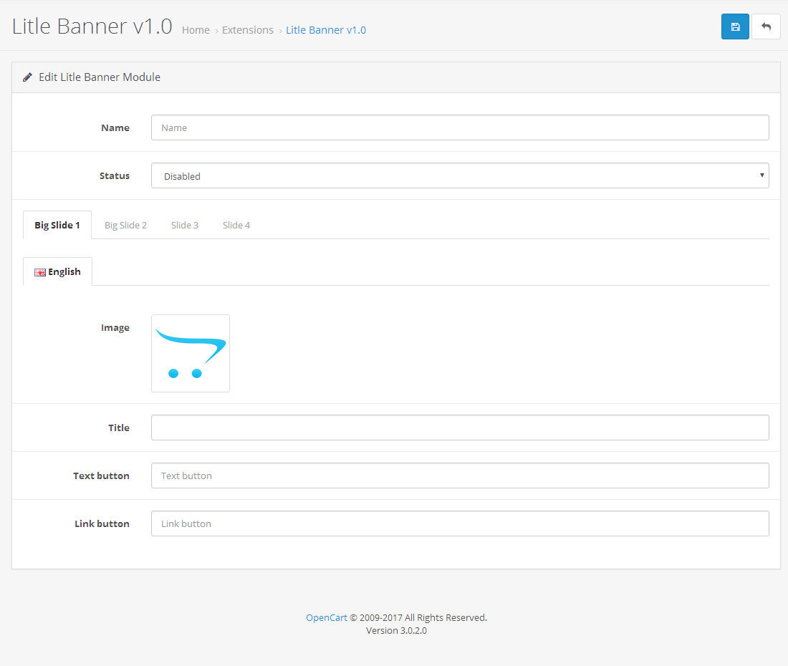Visit the OpenCart footer link
The height and width of the screenshot is (666, 788).
pos(327,617)
